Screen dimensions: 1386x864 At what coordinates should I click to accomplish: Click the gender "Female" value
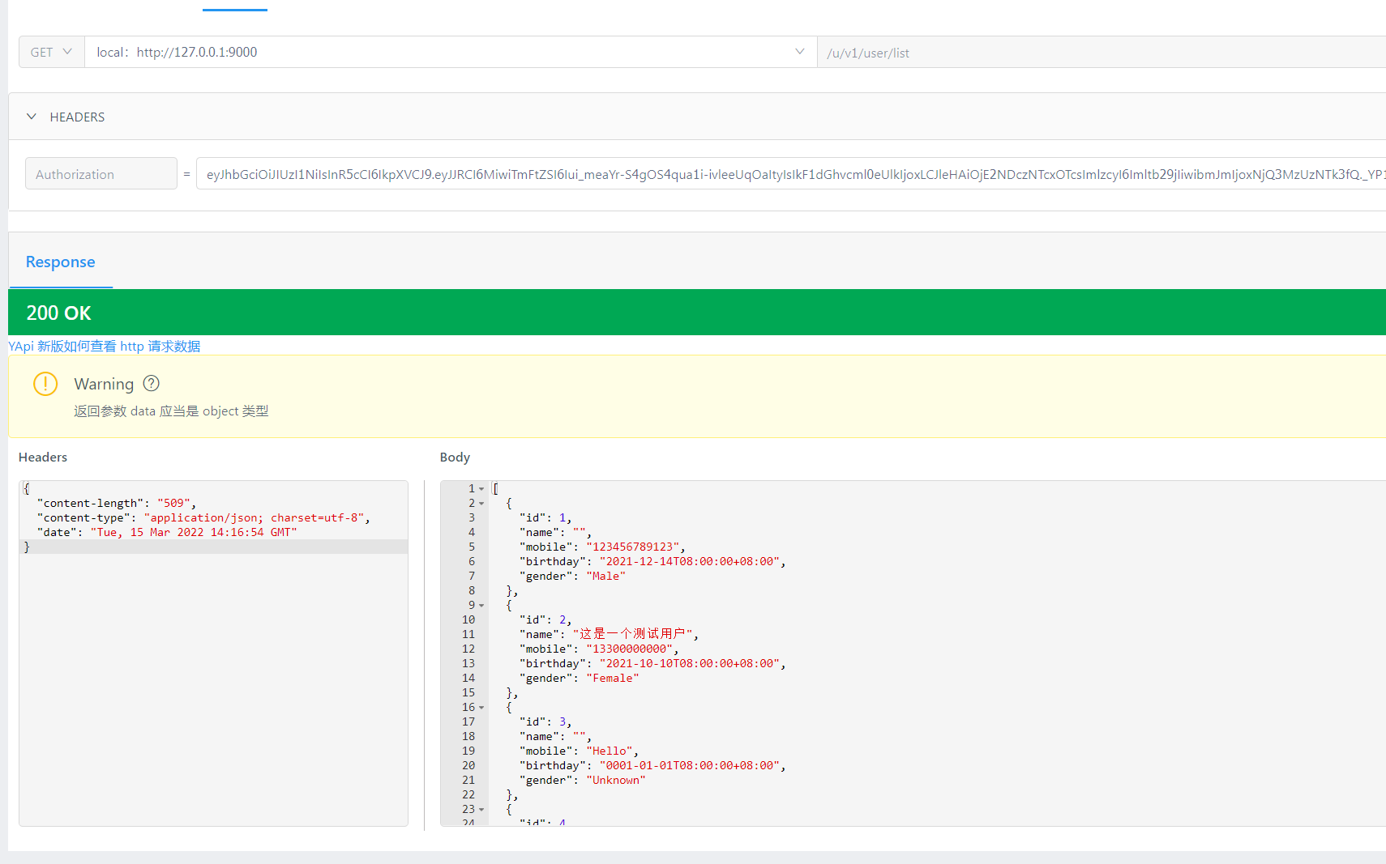click(x=612, y=678)
